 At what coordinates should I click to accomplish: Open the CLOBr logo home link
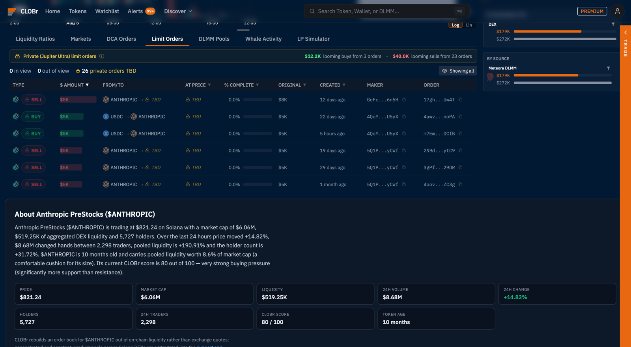tap(23, 11)
